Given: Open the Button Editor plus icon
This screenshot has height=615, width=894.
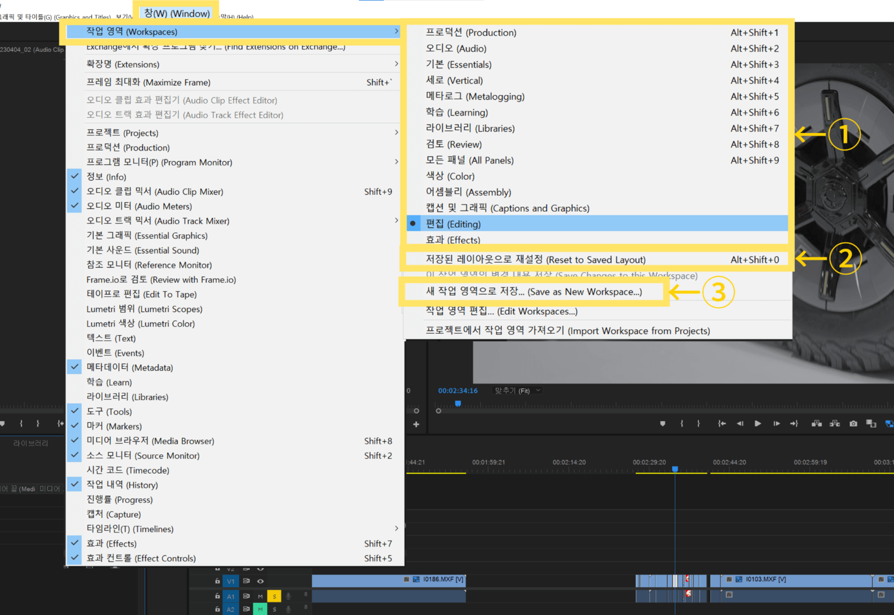Looking at the screenshot, I should 416,425.
